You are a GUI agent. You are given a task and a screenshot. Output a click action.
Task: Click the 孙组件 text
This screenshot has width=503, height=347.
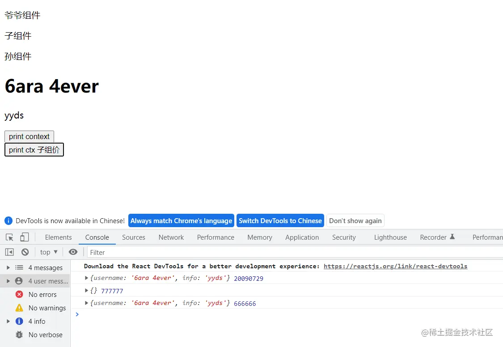[x=18, y=56]
